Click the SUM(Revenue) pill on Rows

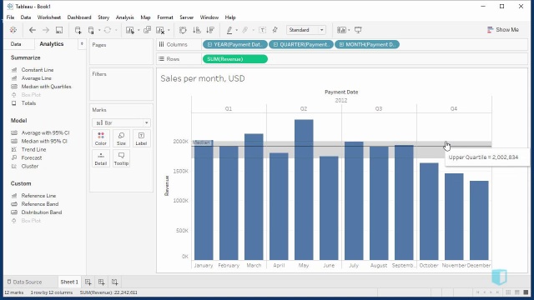tap(235, 59)
